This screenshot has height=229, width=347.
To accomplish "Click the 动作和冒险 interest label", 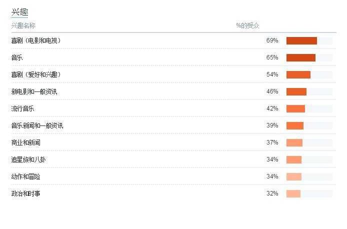I will point(25,176).
